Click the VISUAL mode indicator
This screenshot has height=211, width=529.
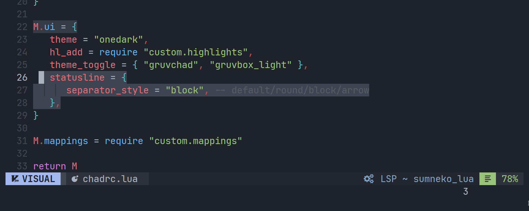[38, 179]
